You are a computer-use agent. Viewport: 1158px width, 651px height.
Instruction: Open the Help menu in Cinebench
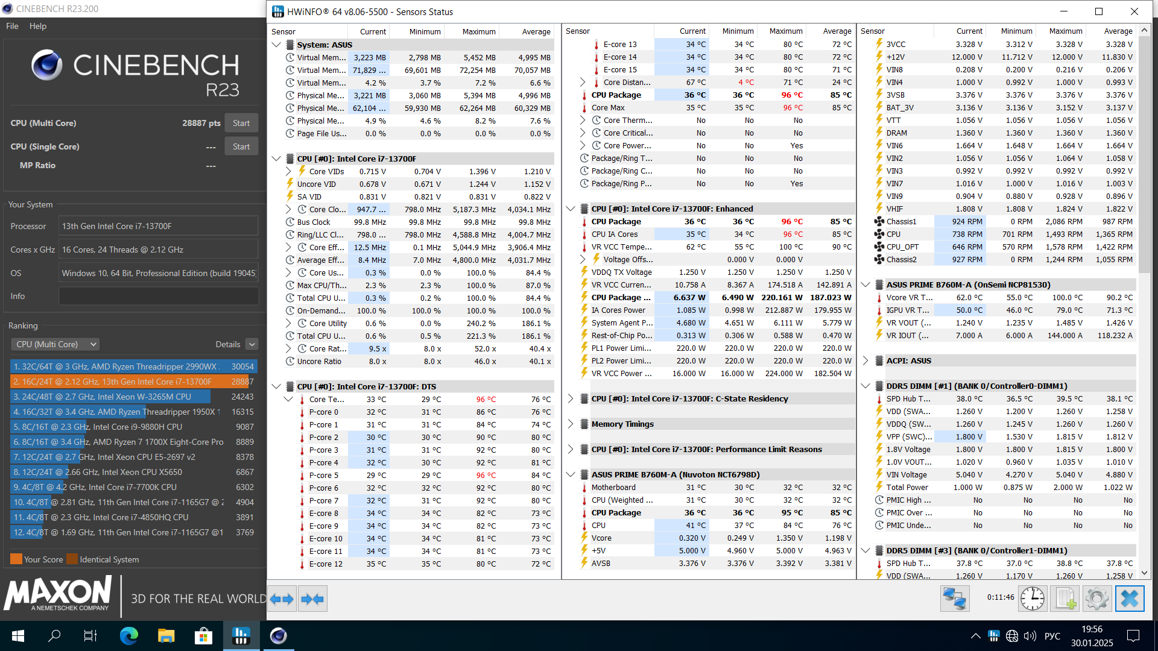[38, 26]
